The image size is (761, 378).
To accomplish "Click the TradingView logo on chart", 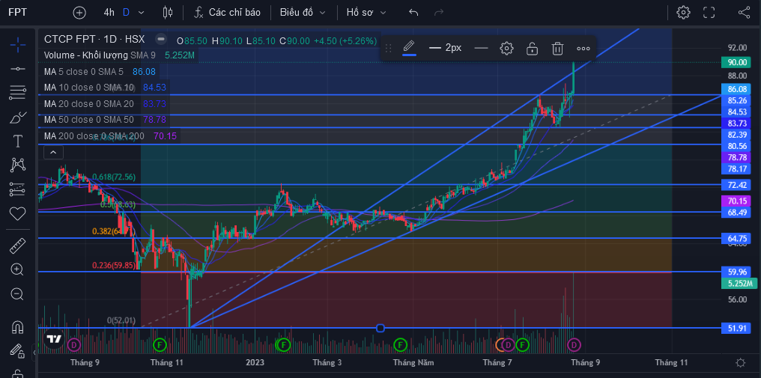I will [53, 338].
